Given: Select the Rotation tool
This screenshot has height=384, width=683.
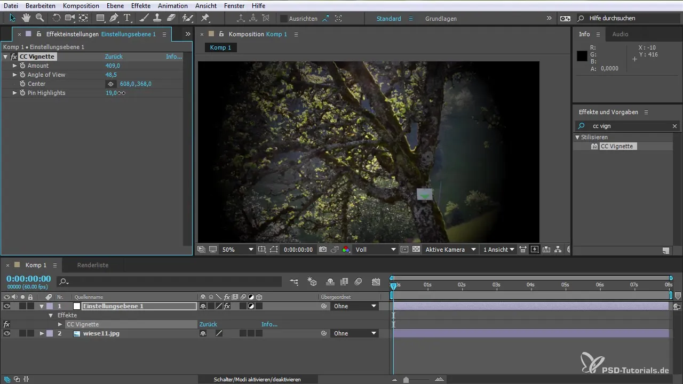Looking at the screenshot, I should pyautogui.click(x=56, y=18).
